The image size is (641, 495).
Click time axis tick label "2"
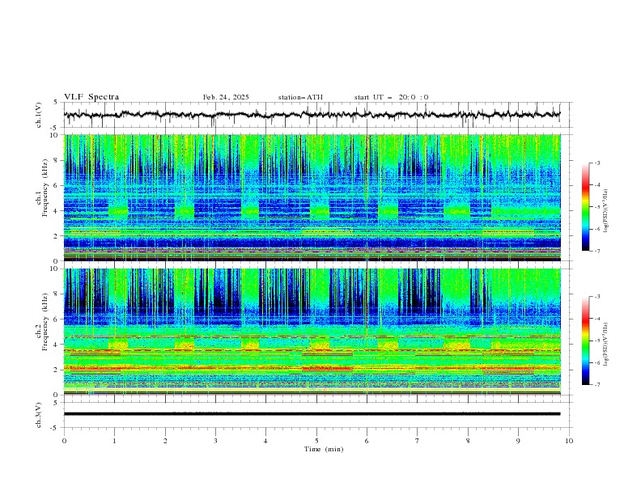(165, 441)
